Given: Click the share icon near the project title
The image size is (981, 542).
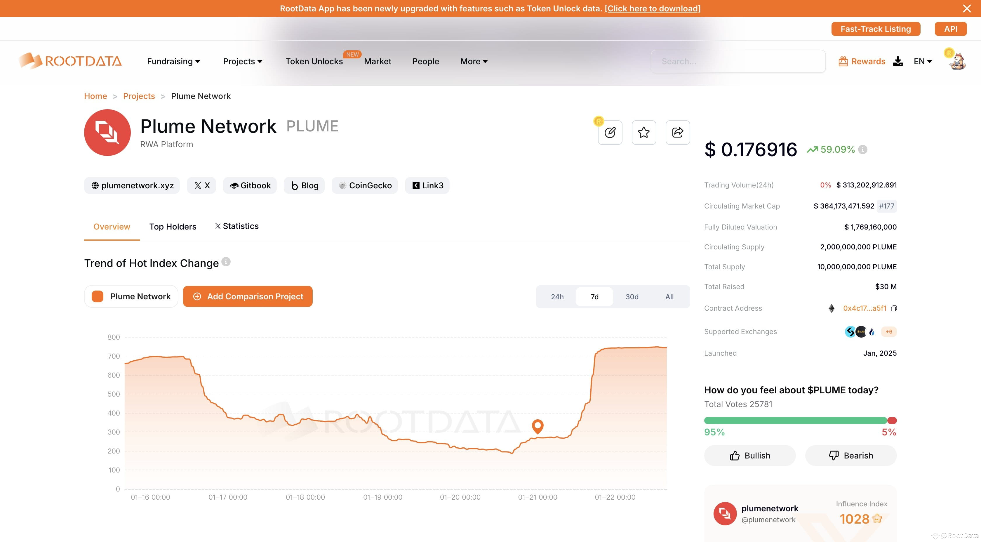Looking at the screenshot, I should [x=677, y=133].
